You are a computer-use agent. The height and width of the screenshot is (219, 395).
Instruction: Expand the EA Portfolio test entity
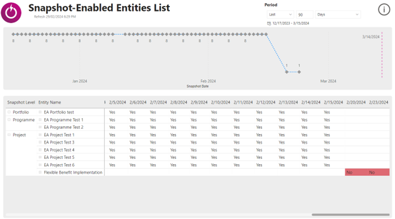click(40, 112)
